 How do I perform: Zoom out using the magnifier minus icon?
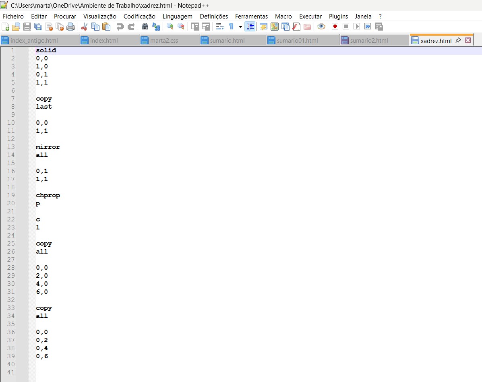pyautogui.click(x=181, y=27)
